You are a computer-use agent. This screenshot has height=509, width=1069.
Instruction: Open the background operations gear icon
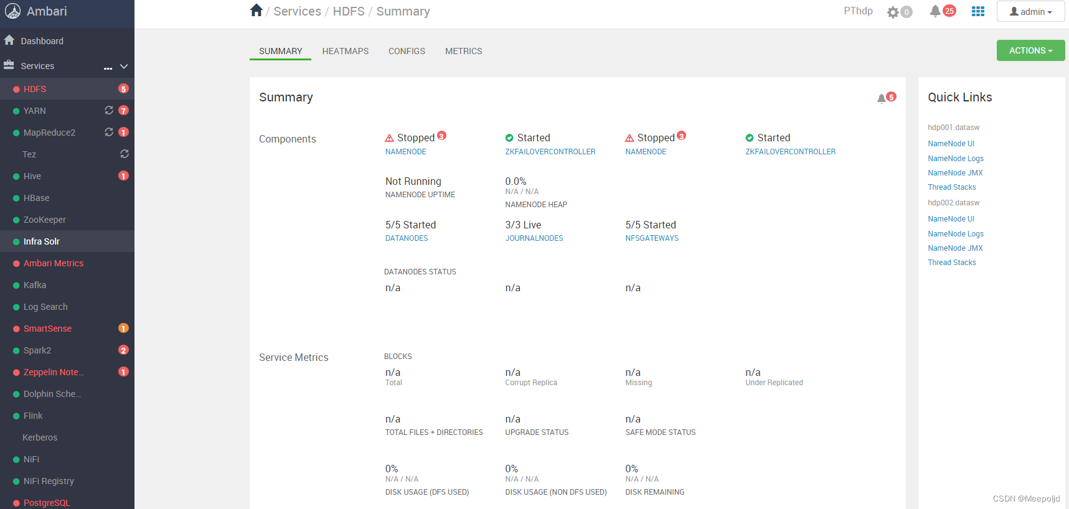[x=893, y=12]
